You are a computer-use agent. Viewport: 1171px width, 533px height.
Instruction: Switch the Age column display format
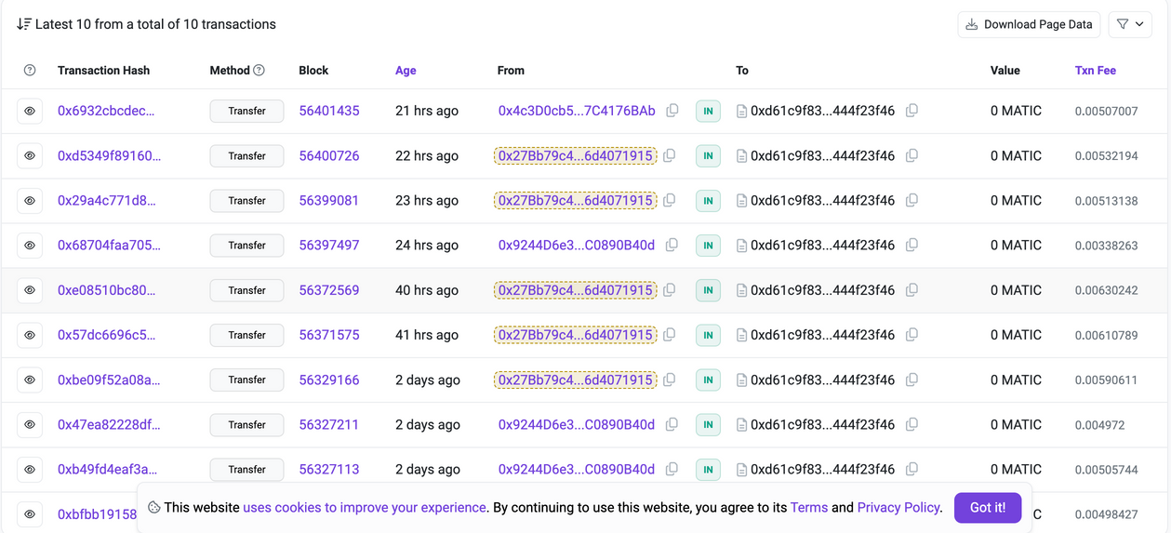pyautogui.click(x=406, y=71)
